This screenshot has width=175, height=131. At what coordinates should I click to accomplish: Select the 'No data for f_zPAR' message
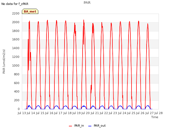tap(15, 4)
